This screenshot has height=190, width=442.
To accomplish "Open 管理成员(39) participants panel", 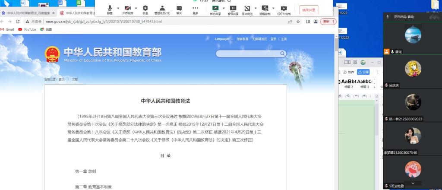I will [x=162, y=10].
